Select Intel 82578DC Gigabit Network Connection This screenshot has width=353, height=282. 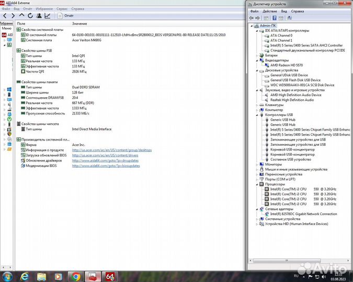tap(303, 214)
